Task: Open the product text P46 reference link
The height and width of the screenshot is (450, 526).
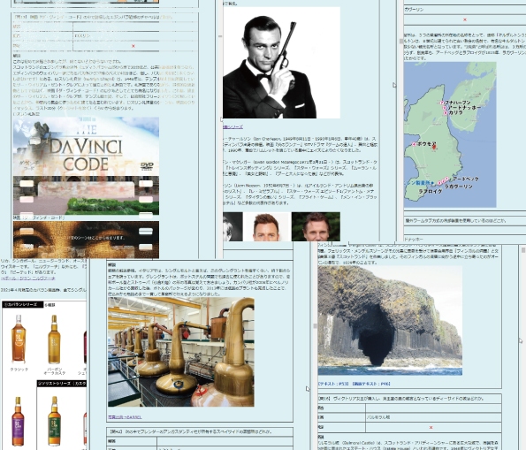Action: click(371, 384)
